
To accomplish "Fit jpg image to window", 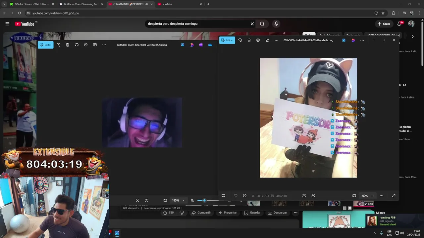I will (x=165, y=200).
